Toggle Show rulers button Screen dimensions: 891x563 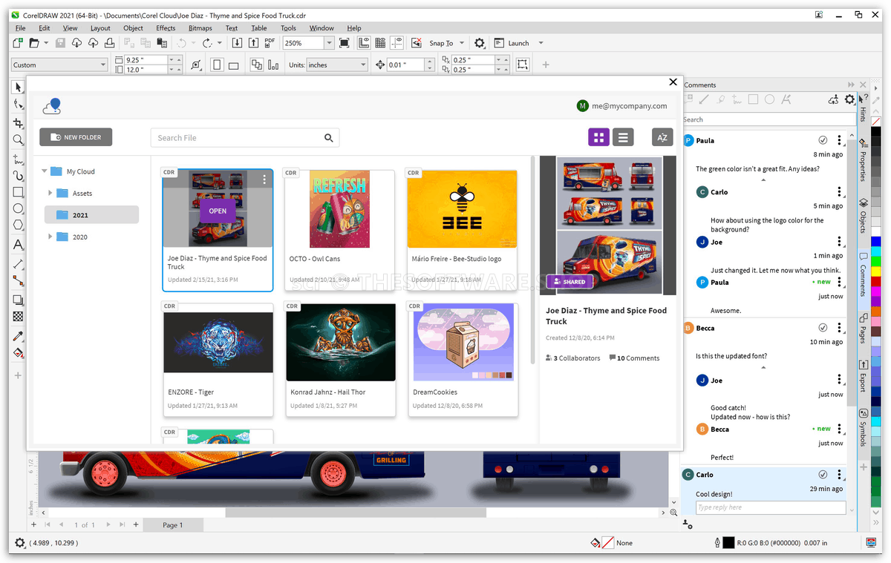[x=364, y=44]
